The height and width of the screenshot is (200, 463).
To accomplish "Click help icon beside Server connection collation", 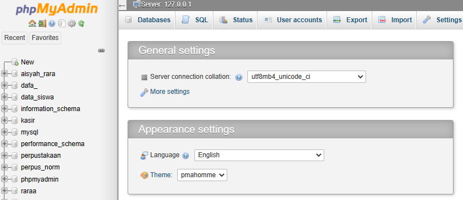I will coord(238,77).
